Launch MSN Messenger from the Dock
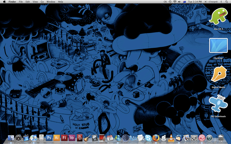This screenshot has height=144, width=231. (x=118, y=138)
